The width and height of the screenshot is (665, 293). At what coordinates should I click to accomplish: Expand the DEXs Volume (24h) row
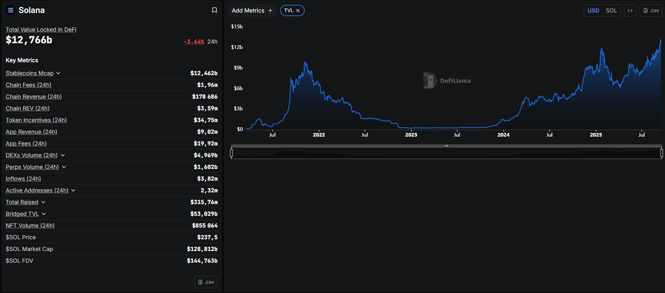[63, 155]
